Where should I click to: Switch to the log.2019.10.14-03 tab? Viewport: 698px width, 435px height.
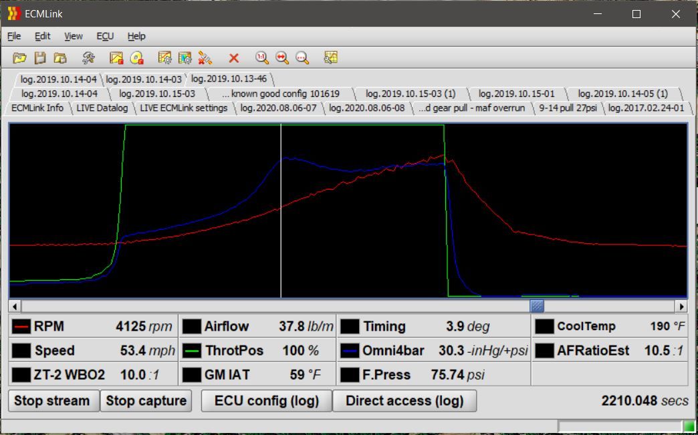[x=143, y=80]
